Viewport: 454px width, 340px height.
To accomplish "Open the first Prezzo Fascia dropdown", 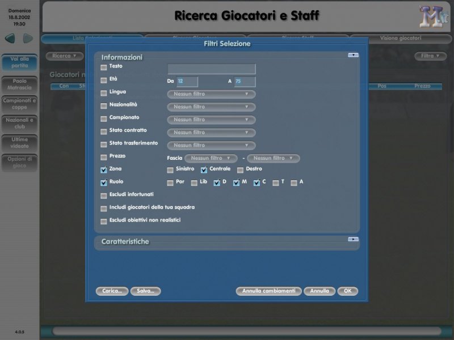I will [x=211, y=158].
